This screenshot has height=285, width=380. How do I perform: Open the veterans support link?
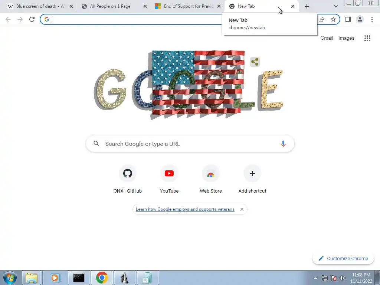[x=185, y=209]
